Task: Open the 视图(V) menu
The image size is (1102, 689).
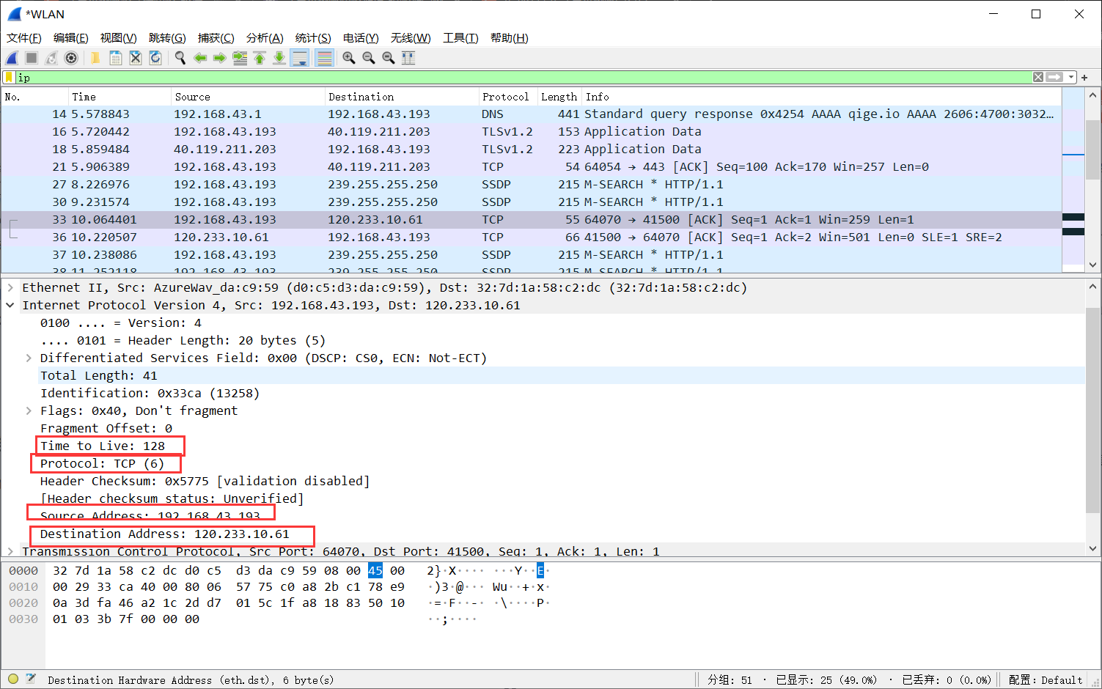Action: pos(119,38)
